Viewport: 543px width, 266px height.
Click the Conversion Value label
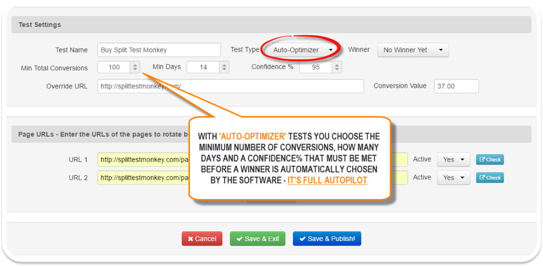coord(400,86)
